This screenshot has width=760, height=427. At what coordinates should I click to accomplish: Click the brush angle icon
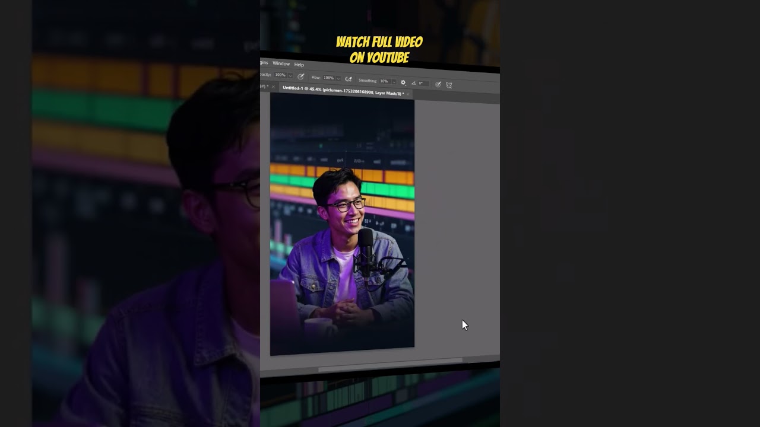pyautogui.click(x=414, y=83)
